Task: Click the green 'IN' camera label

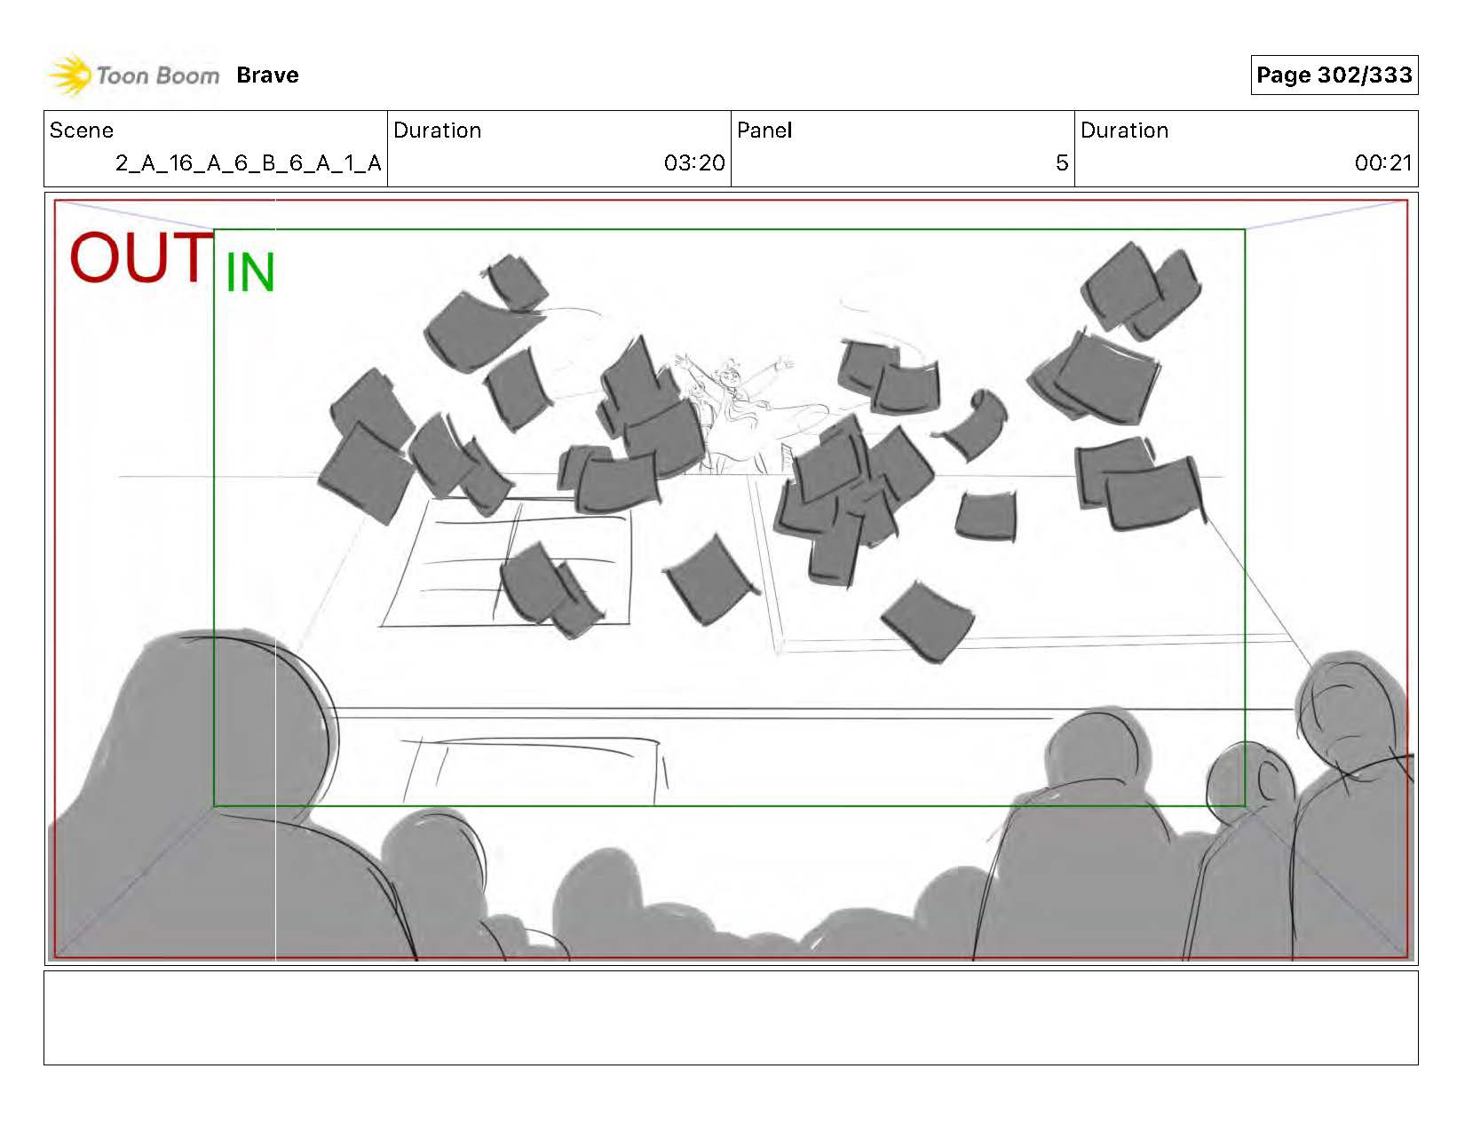Action: coord(249,273)
